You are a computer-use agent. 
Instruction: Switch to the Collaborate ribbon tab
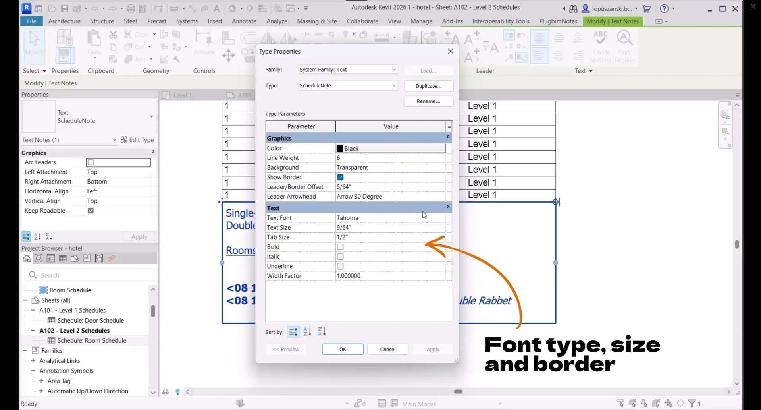click(x=362, y=21)
